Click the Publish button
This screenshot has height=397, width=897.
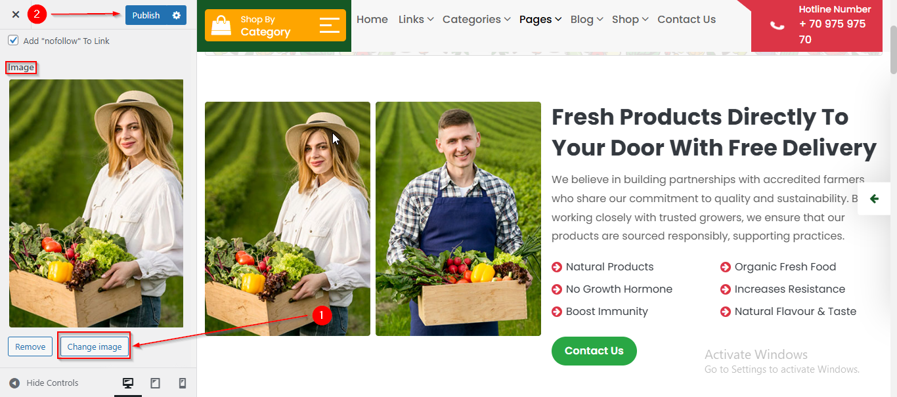[x=146, y=15]
